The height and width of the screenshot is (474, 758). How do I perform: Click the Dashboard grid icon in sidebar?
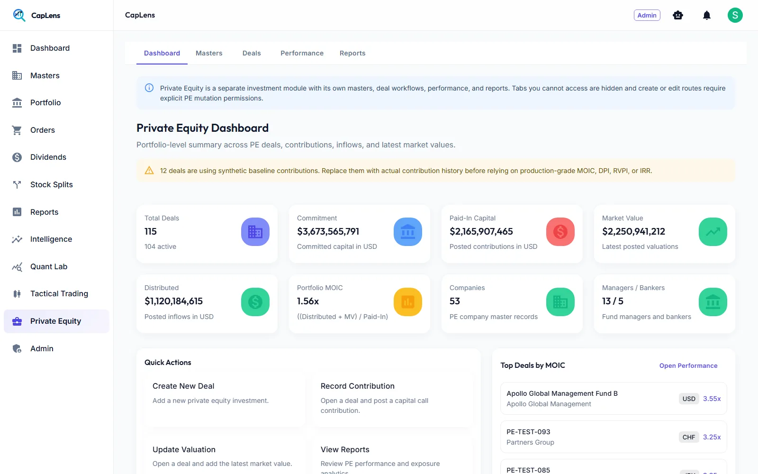(x=17, y=48)
